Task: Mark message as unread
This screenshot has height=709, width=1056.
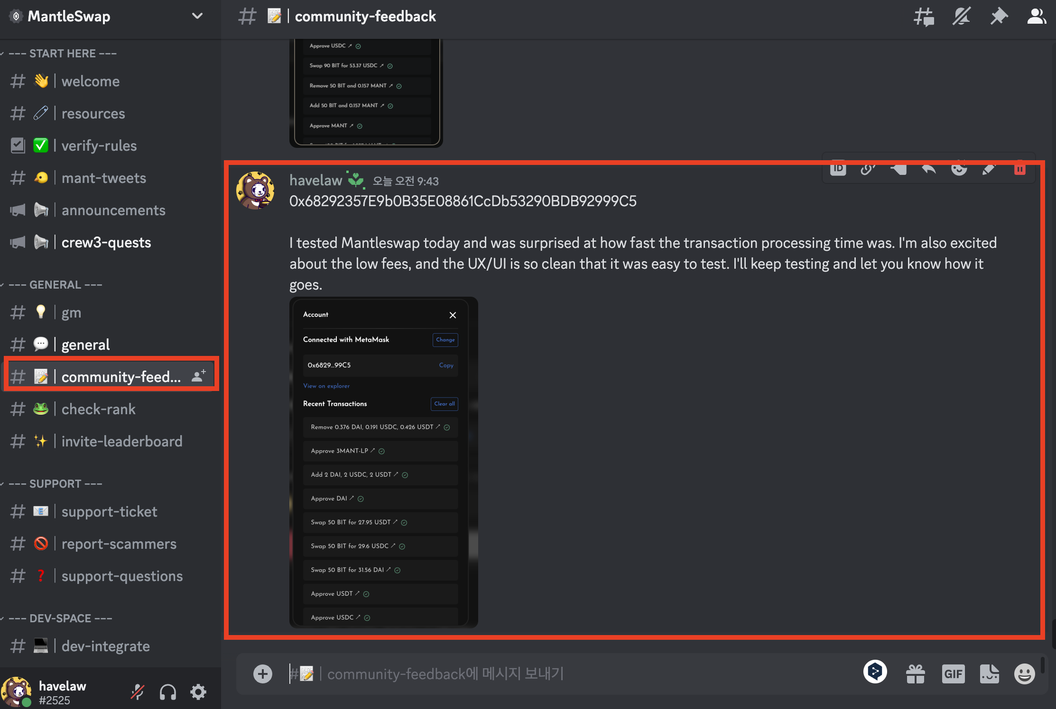Action: [x=899, y=168]
